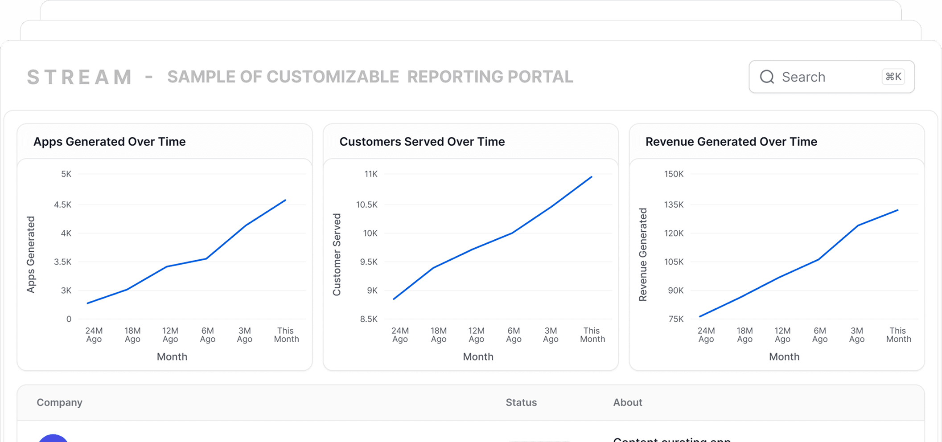Click the 10.5K axis label
This screenshot has width=942, height=442.
pos(366,205)
